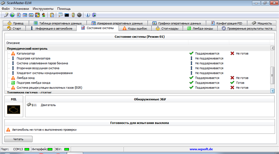Click the chat bubble toolbar icon

(60, 15)
